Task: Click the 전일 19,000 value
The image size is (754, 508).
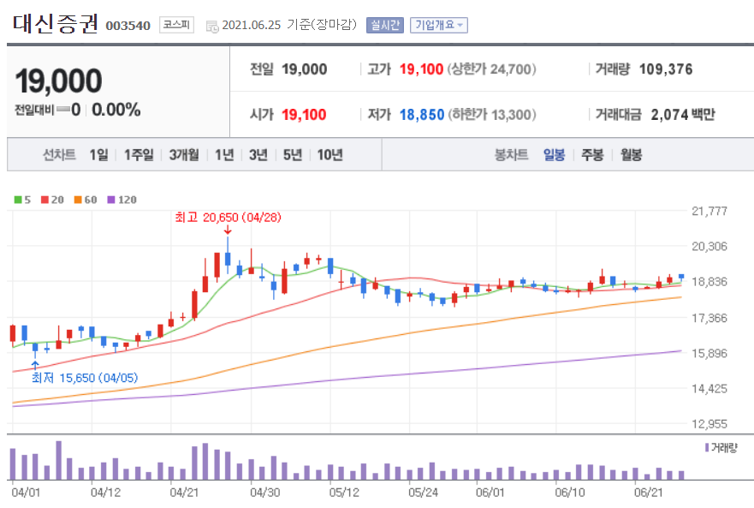Action: (304, 69)
